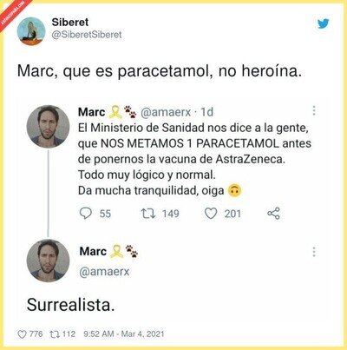The image size is (347, 350).
Task: Open the @SiberetSiberet handle
Action: point(87,35)
